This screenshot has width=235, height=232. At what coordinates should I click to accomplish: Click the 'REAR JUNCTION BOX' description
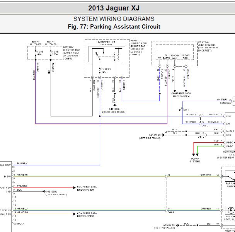(139, 48)
